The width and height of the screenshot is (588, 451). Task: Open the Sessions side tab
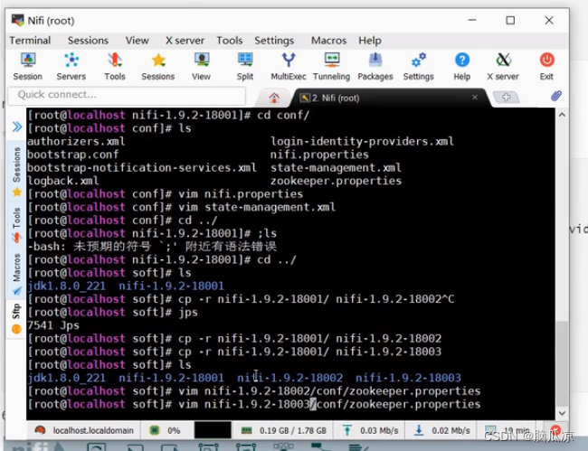[x=16, y=171]
